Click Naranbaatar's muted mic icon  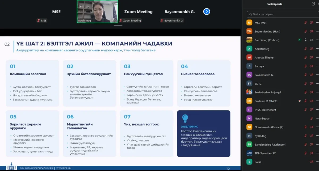click(312, 119)
